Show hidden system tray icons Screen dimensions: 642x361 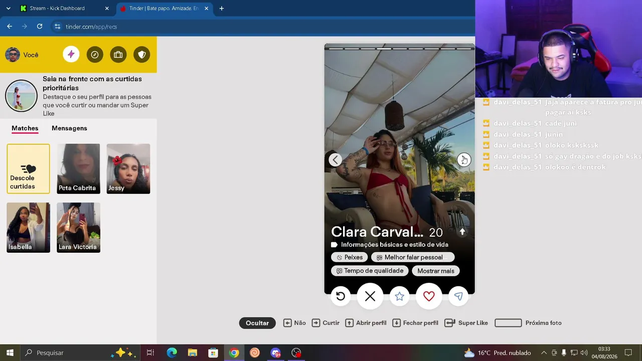tap(544, 352)
